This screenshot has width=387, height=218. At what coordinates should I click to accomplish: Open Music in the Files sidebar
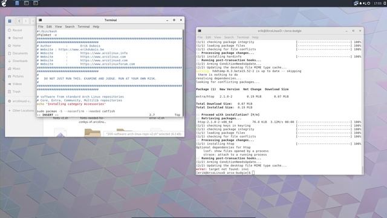(16, 68)
